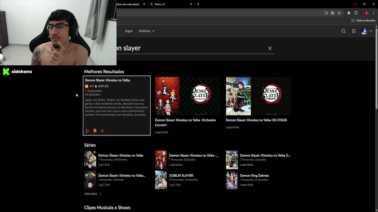
Task: Click the sidokans Kick logo overlay
Action: coord(18,72)
